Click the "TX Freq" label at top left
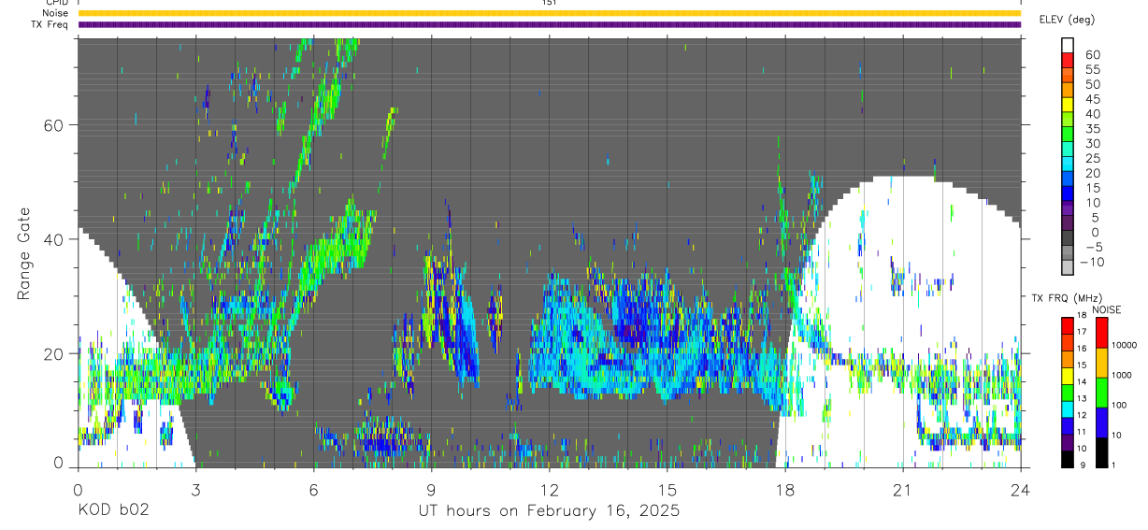The height and width of the screenshot is (530, 1148). (51, 24)
